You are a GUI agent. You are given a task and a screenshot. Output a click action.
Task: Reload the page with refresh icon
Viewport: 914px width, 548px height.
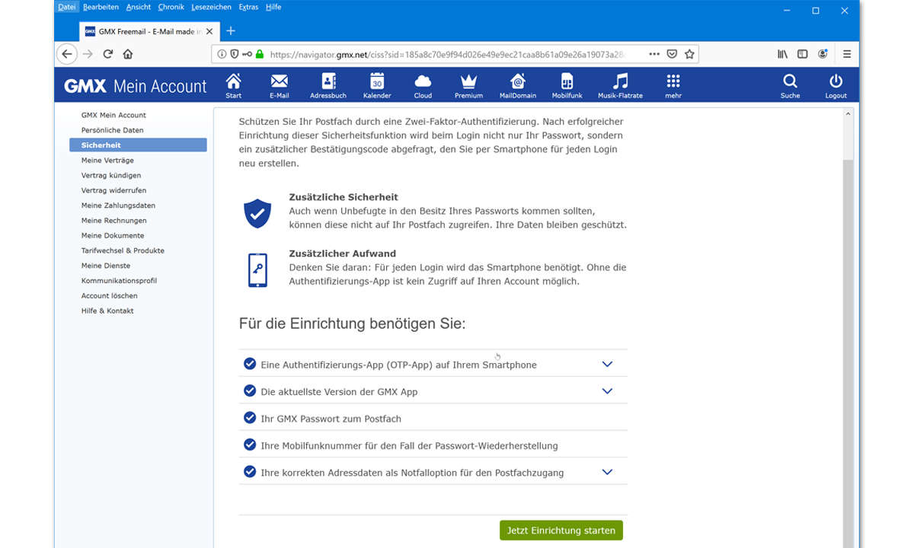pyautogui.click(x=108, y=54)
